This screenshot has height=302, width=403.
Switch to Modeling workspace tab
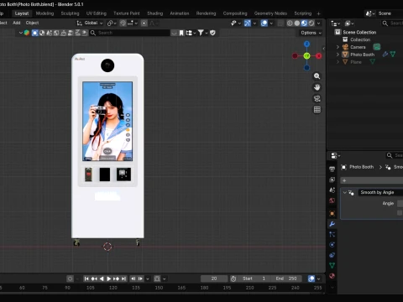44,13
